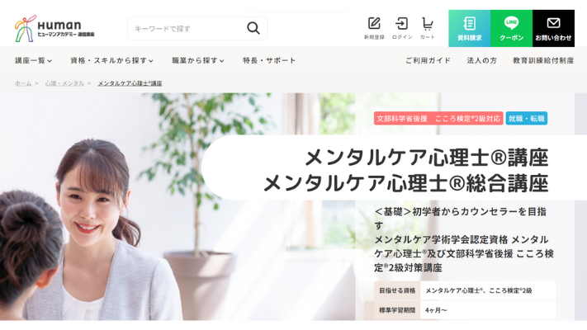Click the 就職・転職 blue tag
Viewport: 587px width, 330px height.
527,119
